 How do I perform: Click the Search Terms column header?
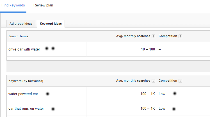pos(19,36)
